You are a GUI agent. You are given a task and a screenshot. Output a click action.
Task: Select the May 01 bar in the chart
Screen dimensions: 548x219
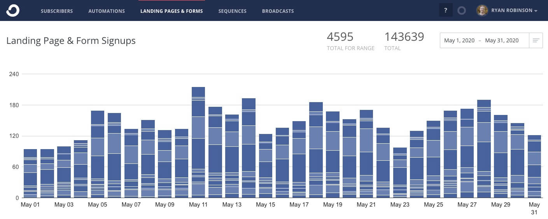pos(30,174)
